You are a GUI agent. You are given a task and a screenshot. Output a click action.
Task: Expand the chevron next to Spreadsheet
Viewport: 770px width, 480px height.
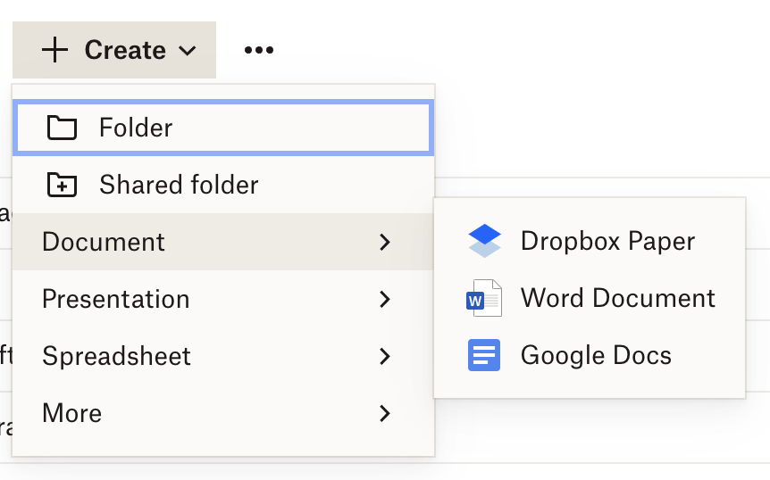pos(385,356)
